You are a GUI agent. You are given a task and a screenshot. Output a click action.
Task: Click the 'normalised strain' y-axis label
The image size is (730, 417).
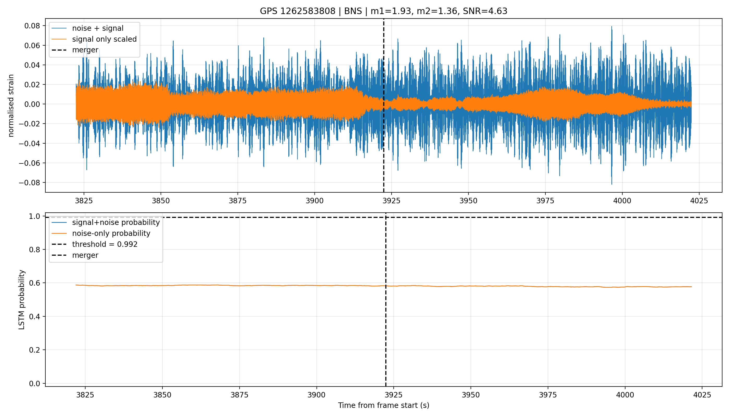(11, 106)
